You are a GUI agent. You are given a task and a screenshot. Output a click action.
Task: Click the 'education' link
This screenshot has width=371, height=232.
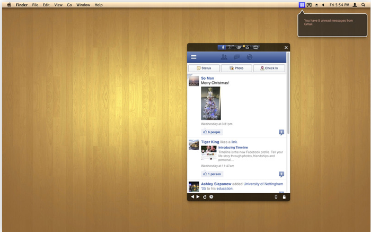pos(225,188)
